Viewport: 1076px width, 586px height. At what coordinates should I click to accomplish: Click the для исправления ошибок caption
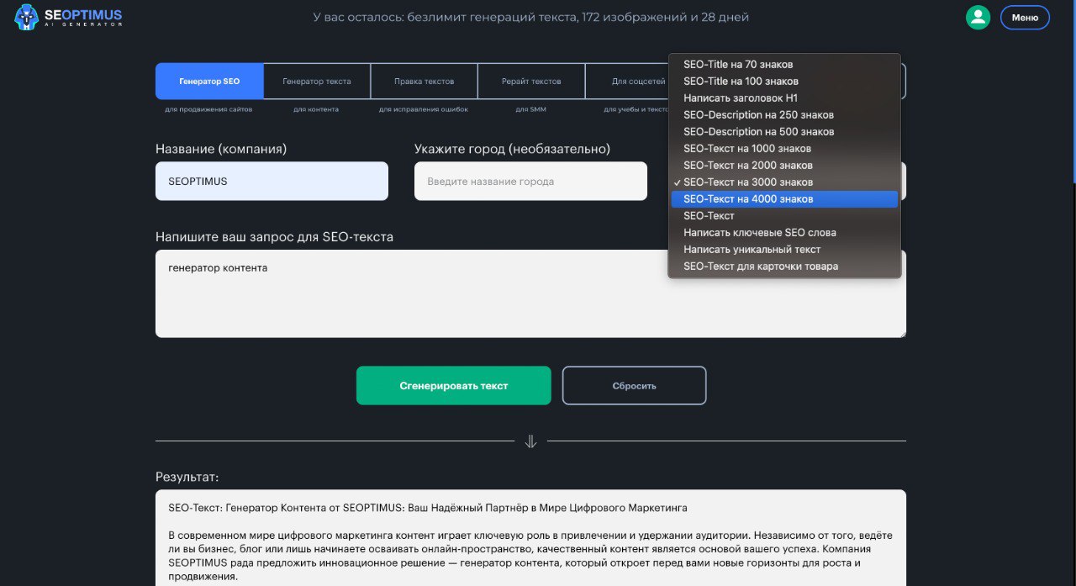[424, 109]
